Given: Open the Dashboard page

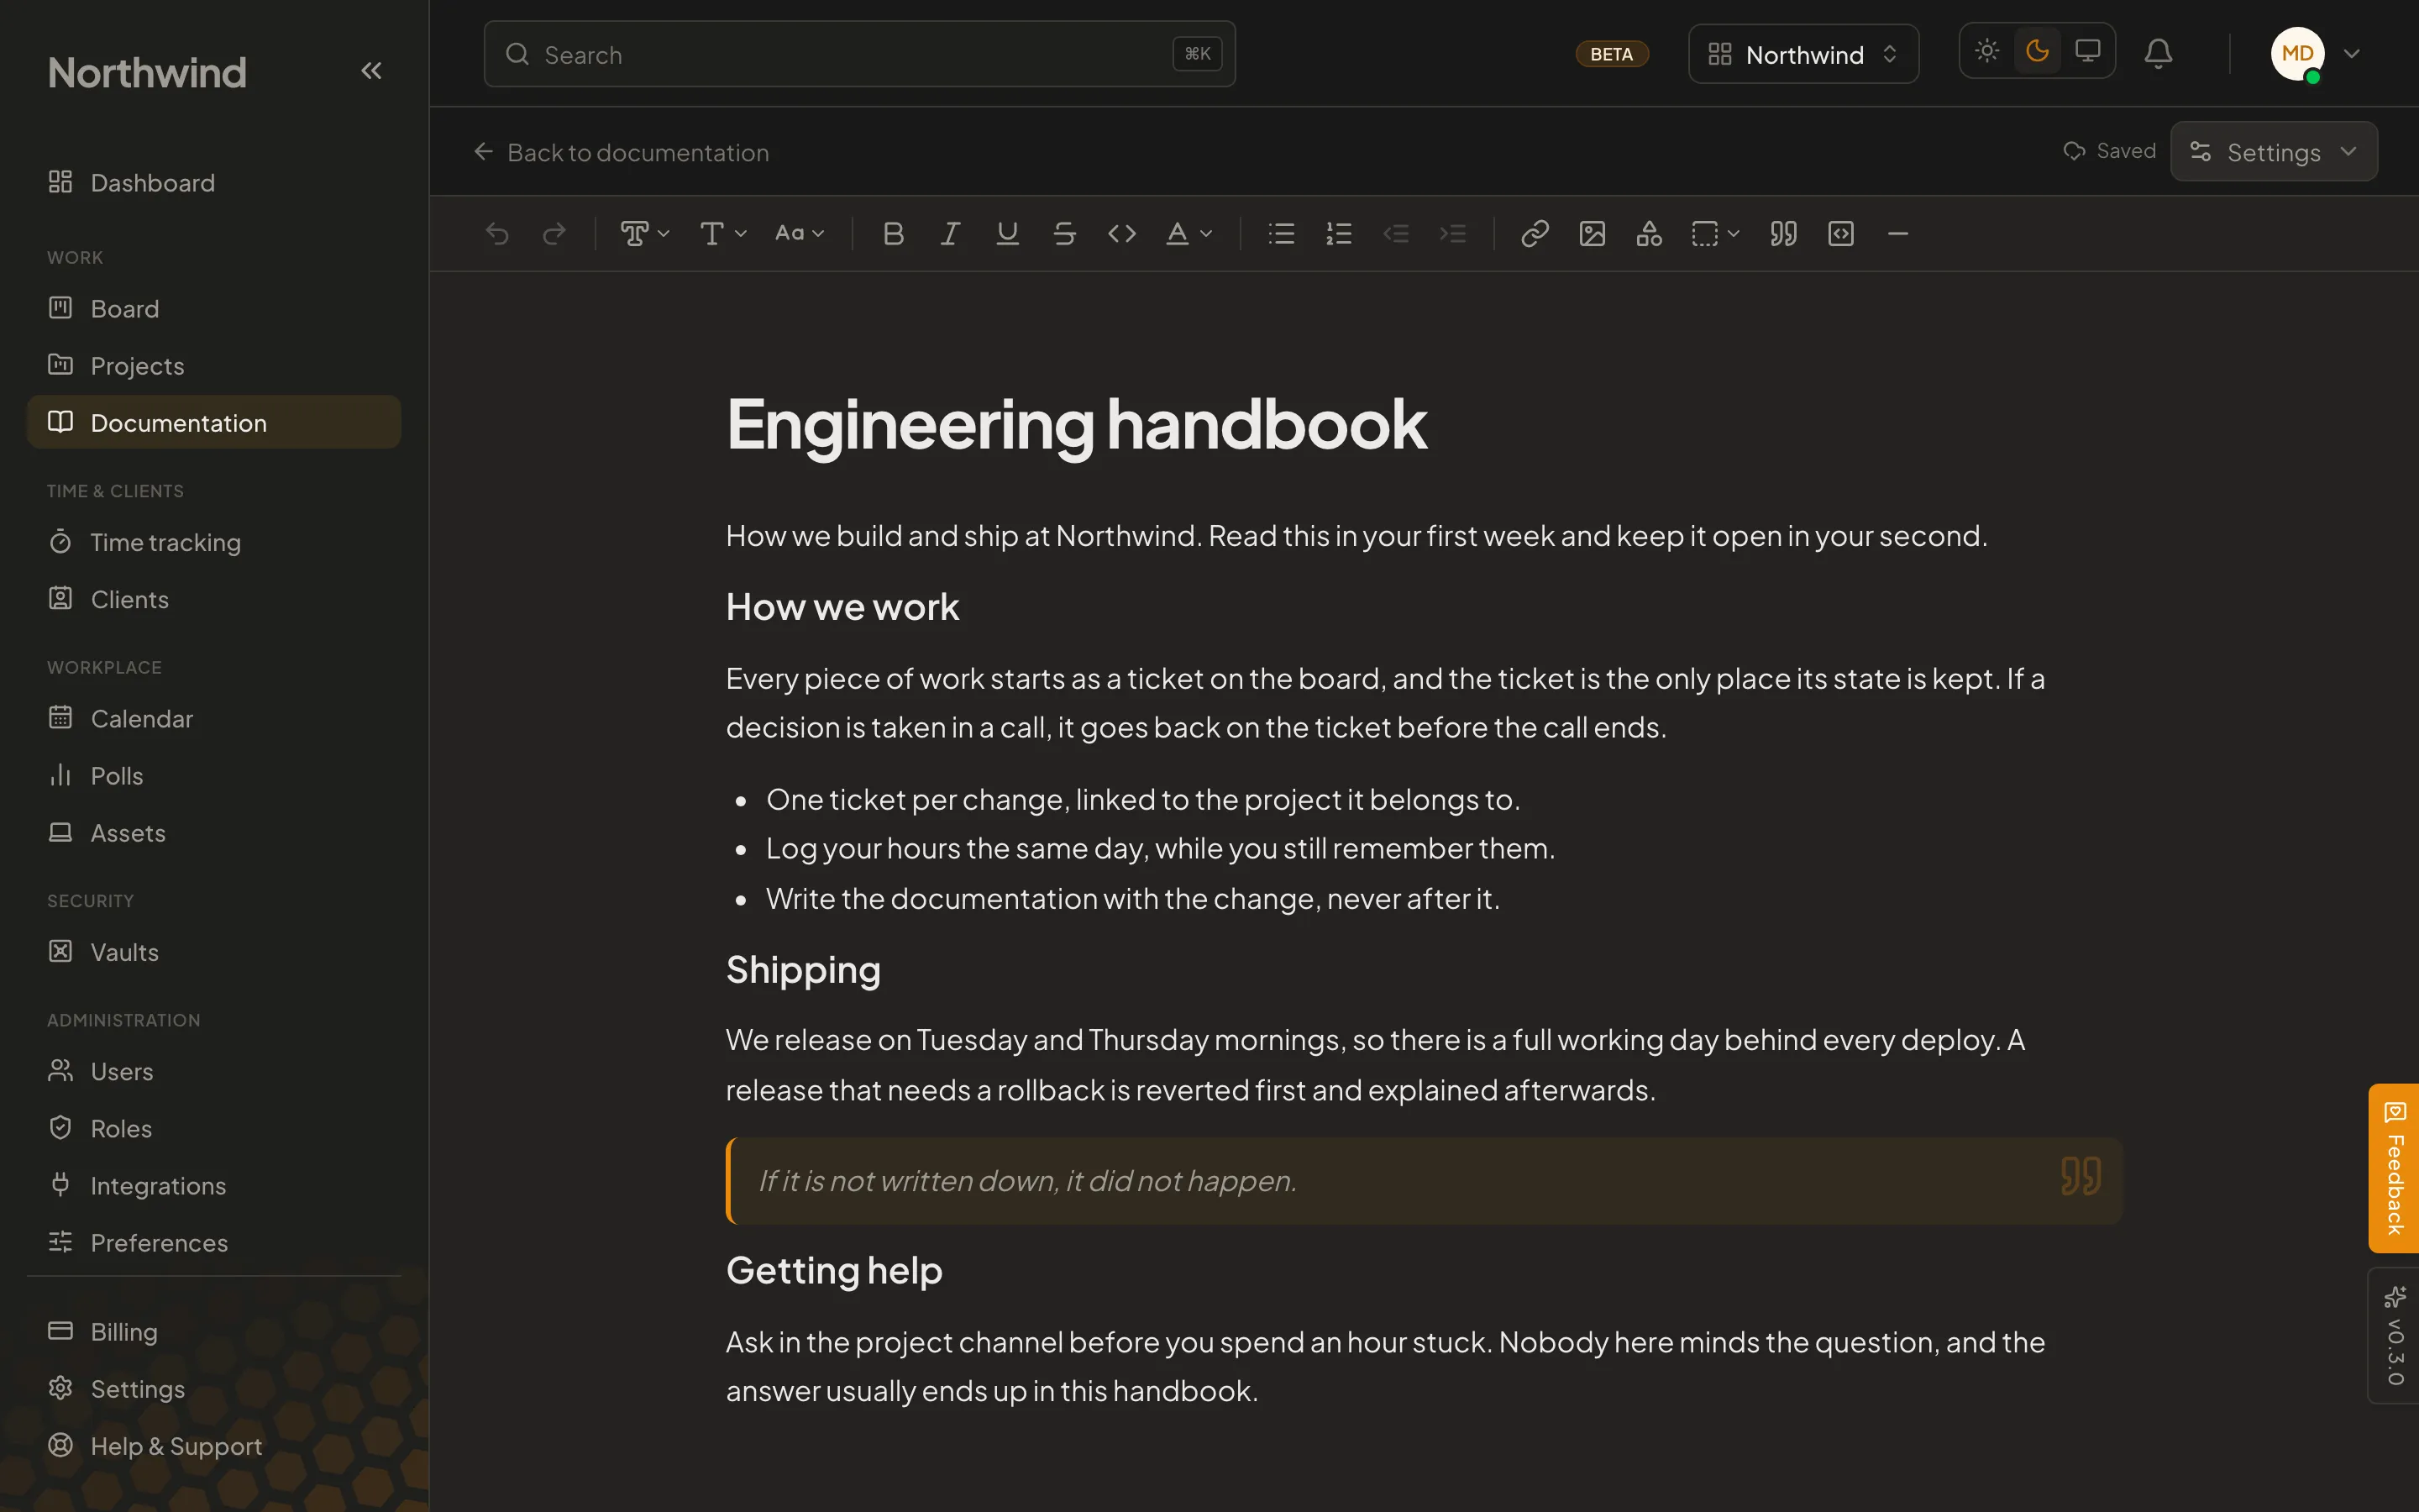Looking at the screenshot, I should coord(214,183).
